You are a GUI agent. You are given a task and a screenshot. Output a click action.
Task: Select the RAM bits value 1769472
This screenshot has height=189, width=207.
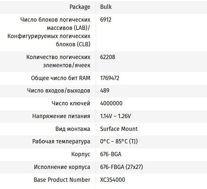109,78
